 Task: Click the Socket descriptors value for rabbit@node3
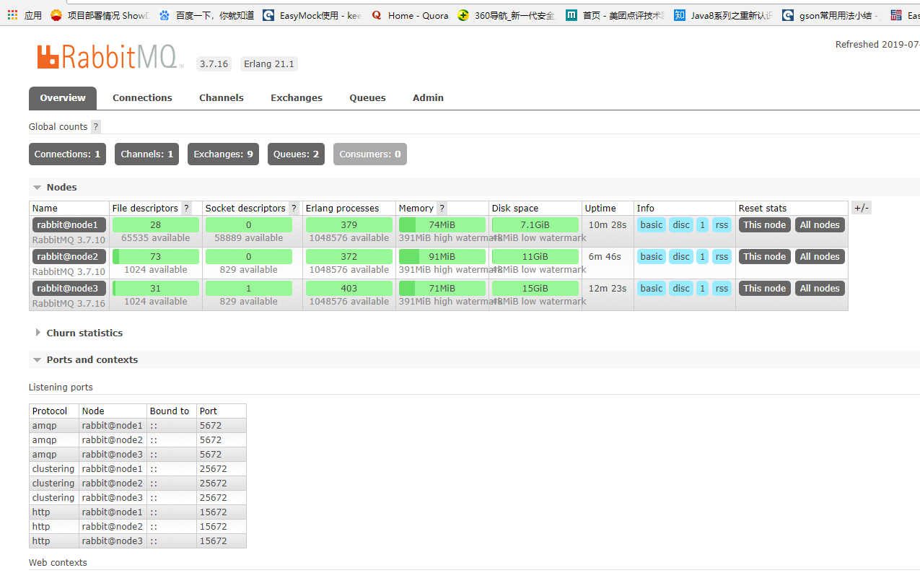[248, 288]
